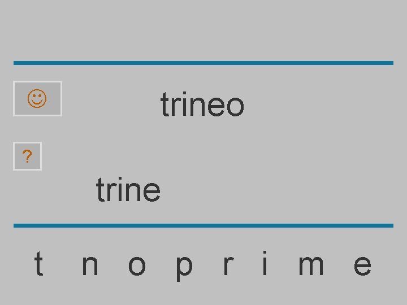Select the letter i tile
This screenshot has width=407, height=305.
pyautogui.click(x=265, y=263)
